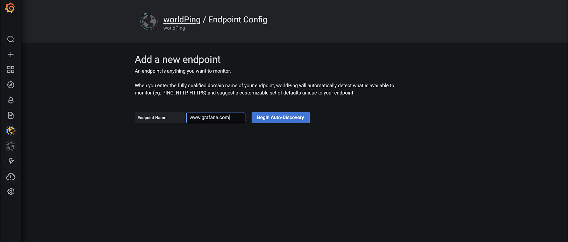This screenshot has height=242, width=568.
Task: Click the Grafana logo at top of sidebar
Action: click(x=10, y=8)
